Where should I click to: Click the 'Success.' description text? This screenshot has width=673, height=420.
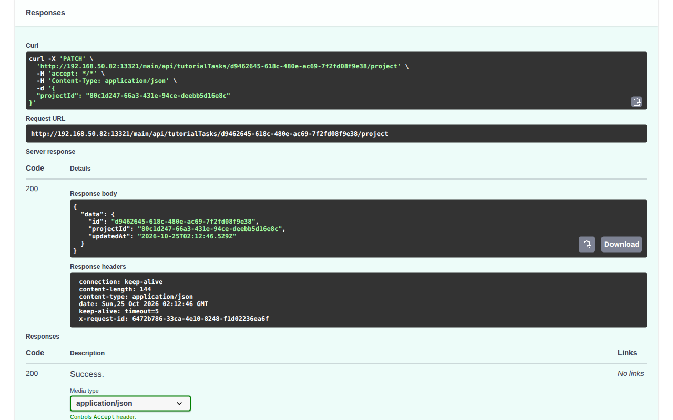87,374
